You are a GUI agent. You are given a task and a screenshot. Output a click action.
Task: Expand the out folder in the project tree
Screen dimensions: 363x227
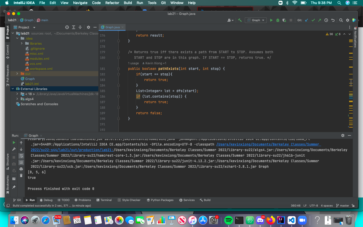click(17, 74)
